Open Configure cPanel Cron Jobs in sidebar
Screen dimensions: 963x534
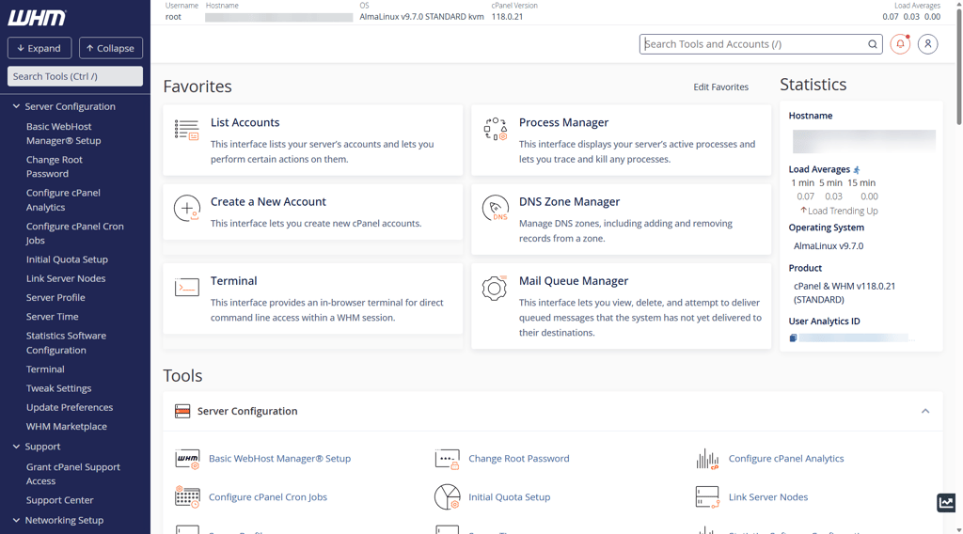click(74, 233)
